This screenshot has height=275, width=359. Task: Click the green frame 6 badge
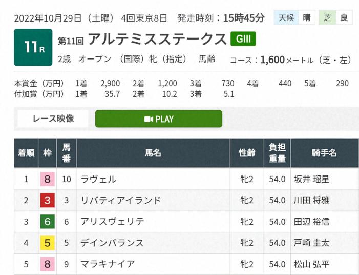coord(48,222)
